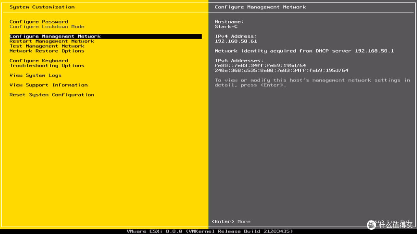Click the fe80 link-local IPv6 address
This screenshot has width=417, height=234.
(x=260, y=65)
